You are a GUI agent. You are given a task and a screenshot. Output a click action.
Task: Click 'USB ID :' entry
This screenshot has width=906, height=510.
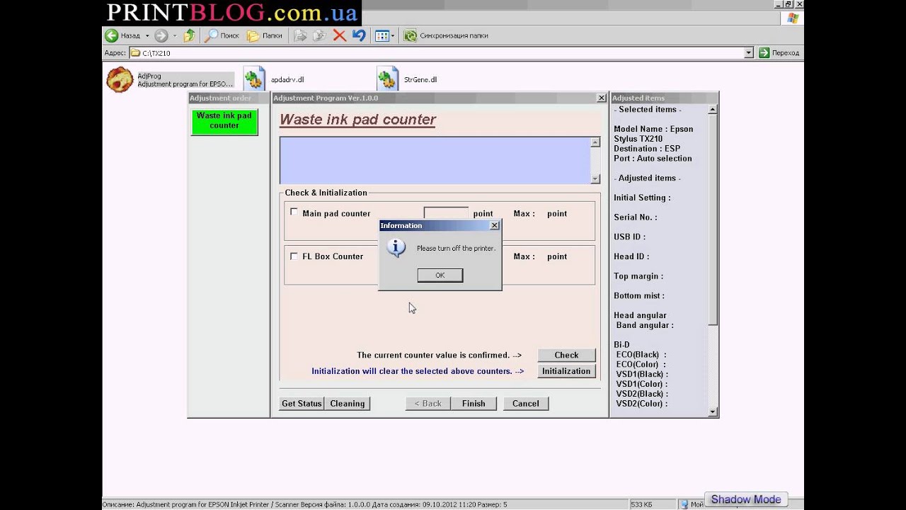629,237
